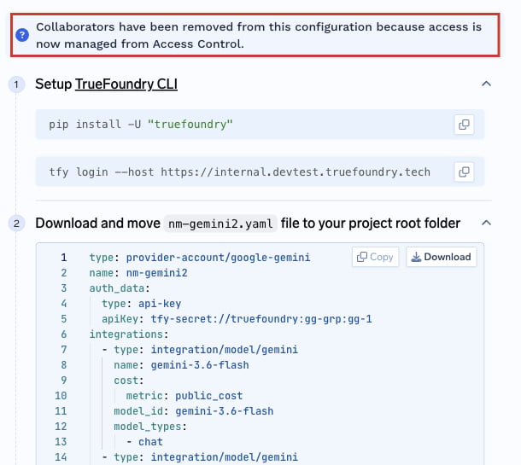
Task: Click the Collaborators removed notice text
Action: point(259,35)
